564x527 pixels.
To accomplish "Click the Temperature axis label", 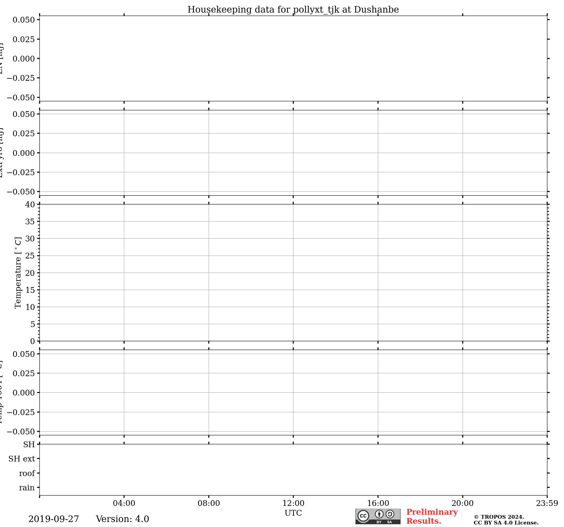I will pos(18,273).
